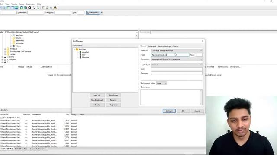Open the Transfer menu

[14, 4]
